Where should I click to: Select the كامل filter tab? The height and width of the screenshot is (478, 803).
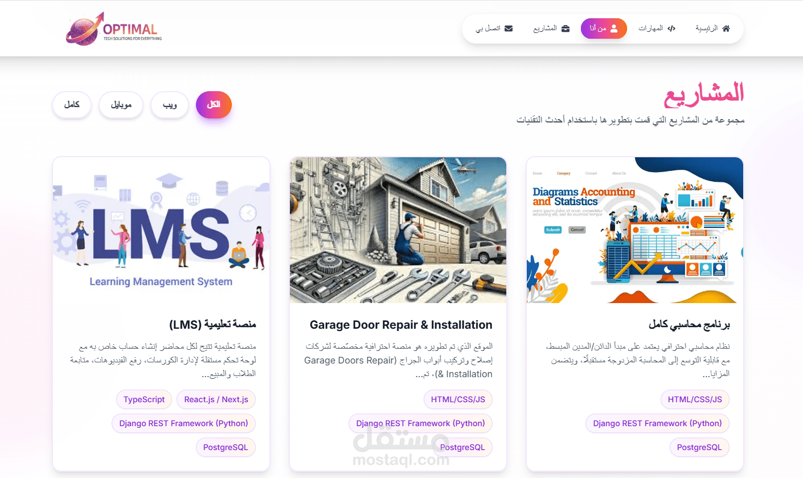(x=72, y=105)
